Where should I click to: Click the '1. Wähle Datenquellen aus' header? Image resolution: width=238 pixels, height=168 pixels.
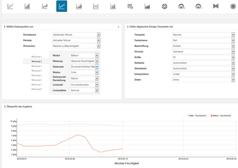tap(19, 27)
